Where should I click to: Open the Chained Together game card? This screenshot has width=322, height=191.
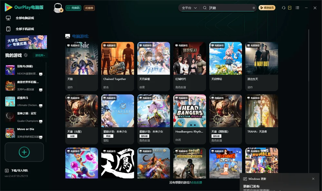118,66
